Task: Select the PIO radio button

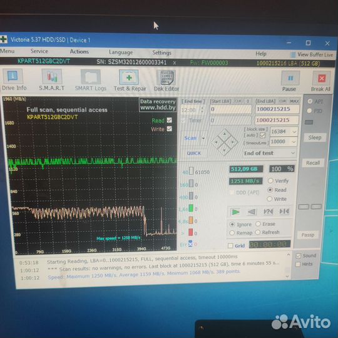Action: click(310, 111)
